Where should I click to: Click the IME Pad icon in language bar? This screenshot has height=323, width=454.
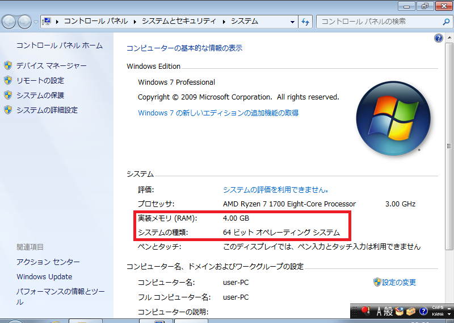click(400, 312)
